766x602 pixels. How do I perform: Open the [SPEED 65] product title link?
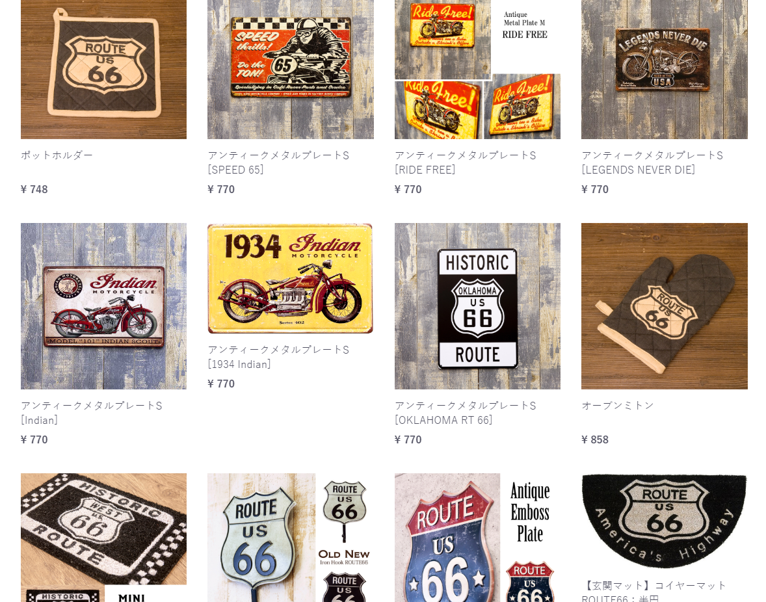pos(278,163)
